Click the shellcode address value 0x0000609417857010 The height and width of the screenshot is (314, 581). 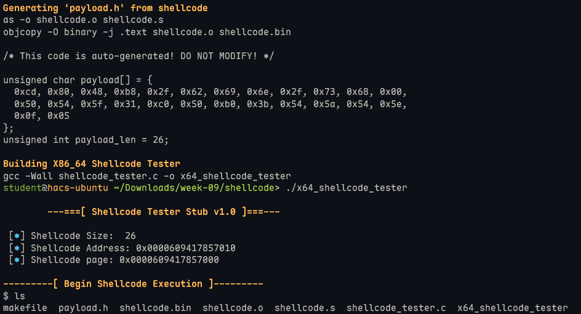click(x=186, y=248)
